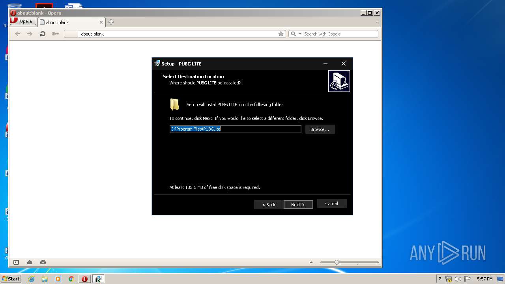The height and width of the screenshot is (284, 505).
Task: Open Opera password wand key icon
Action: coord(55,34)
